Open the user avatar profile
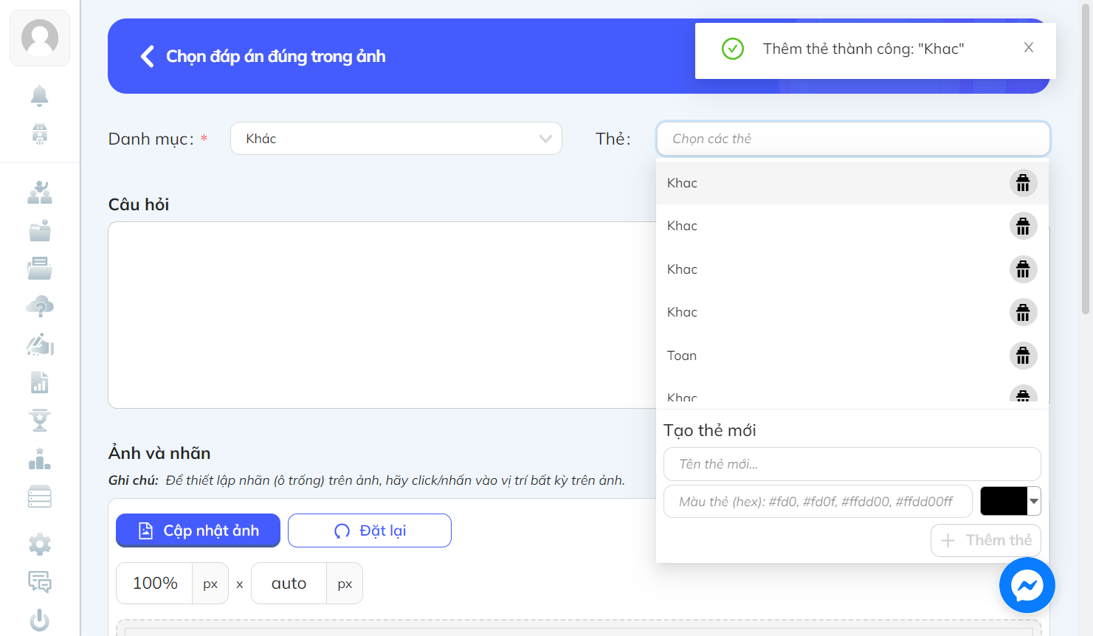1093x636 pixels. tap(40, 38)
